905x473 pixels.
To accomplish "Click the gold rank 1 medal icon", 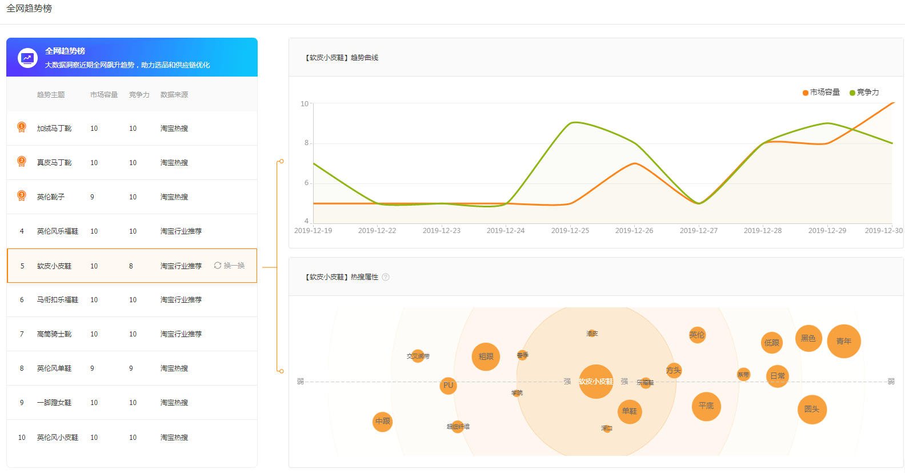I will (x=22, y=127).
